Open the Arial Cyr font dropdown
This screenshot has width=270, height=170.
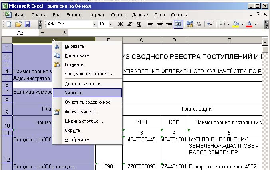[95, 24]
